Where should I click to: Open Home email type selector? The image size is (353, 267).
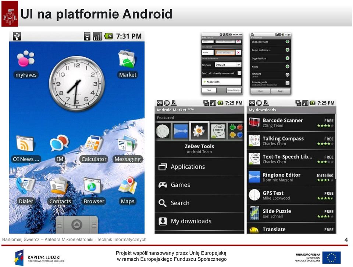point(207,52)
